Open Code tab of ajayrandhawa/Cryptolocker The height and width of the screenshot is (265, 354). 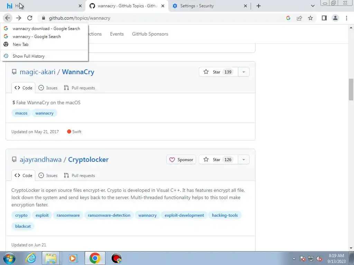[24, 176]
